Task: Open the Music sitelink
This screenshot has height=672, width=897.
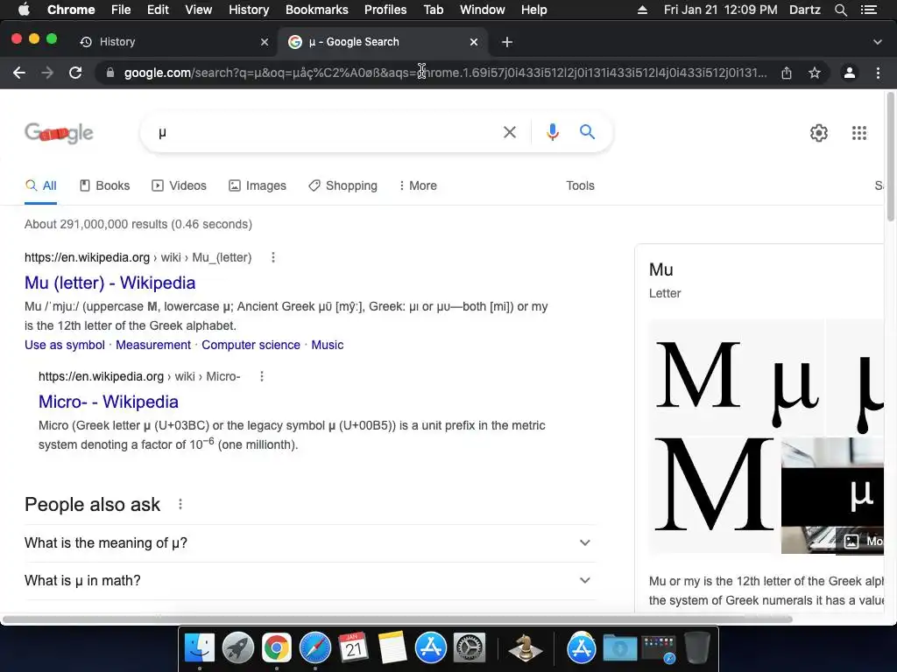Action: [328, 345]
